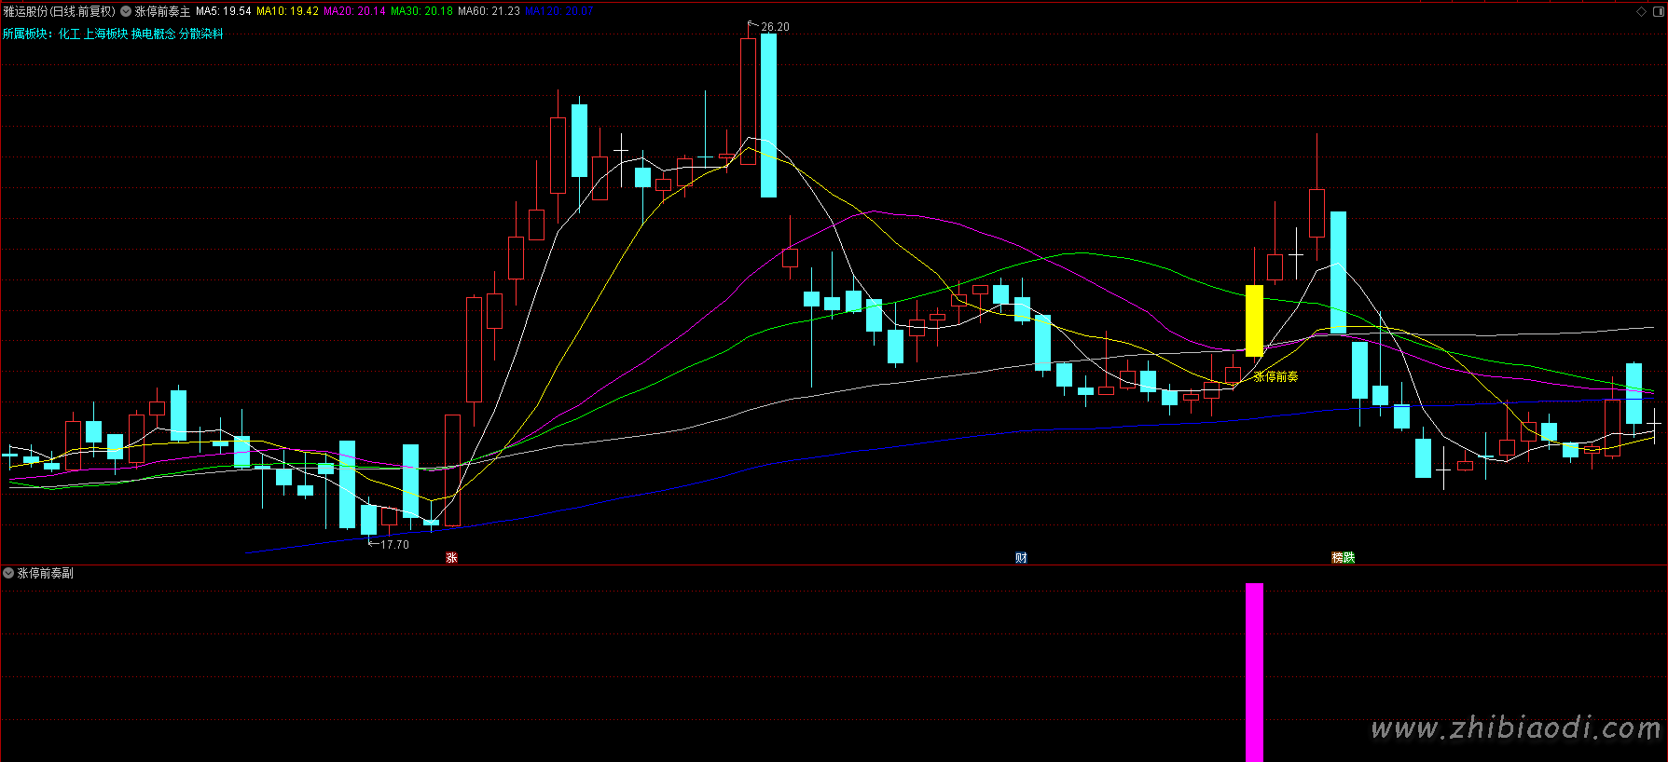Expand the dropdown arrow beside 涨停前奏副
Image resolution: width=1668 pixels, height=762 pixels.
(8, 573)
